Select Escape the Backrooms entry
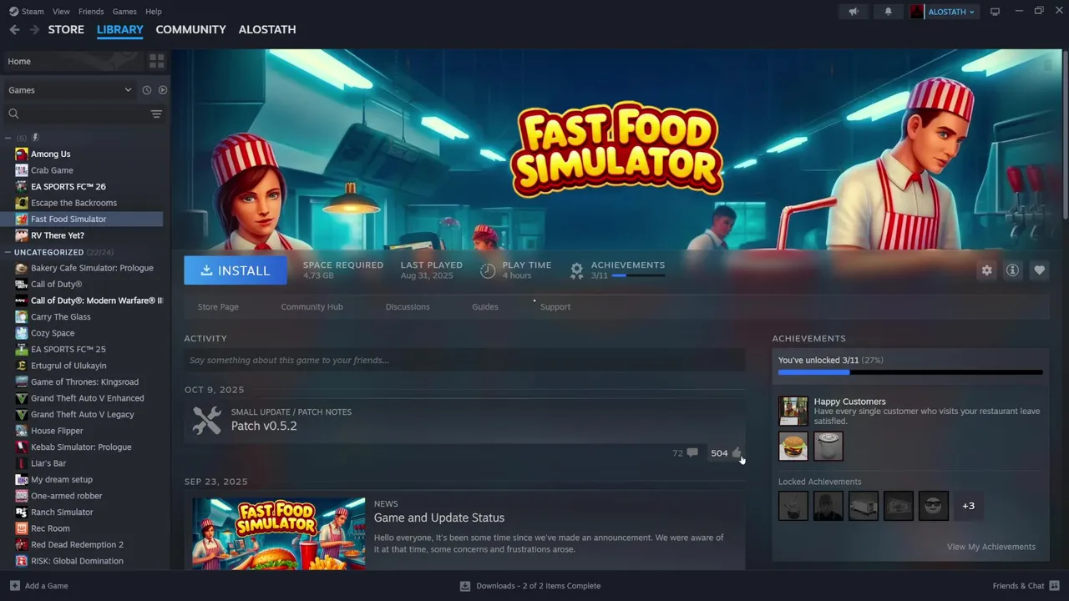Viewport: 1069px width, 601px height. [x=73, y=203]
